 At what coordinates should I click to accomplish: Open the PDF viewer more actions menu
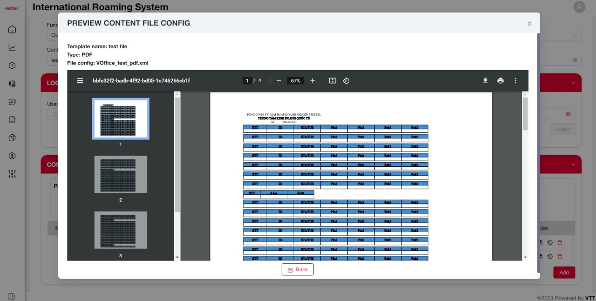pos(515,81)
